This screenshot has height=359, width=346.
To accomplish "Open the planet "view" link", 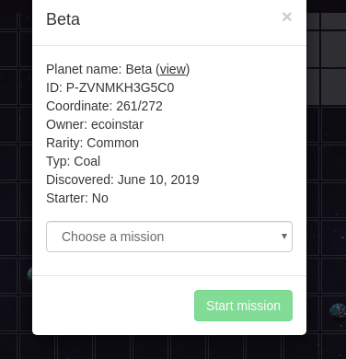I will [173, 69].
